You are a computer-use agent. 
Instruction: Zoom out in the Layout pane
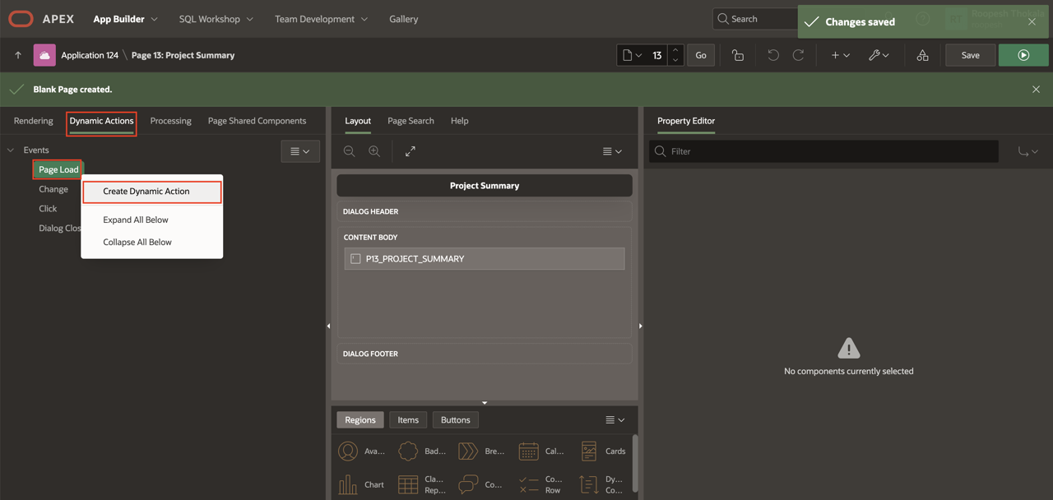coord(350,151)
